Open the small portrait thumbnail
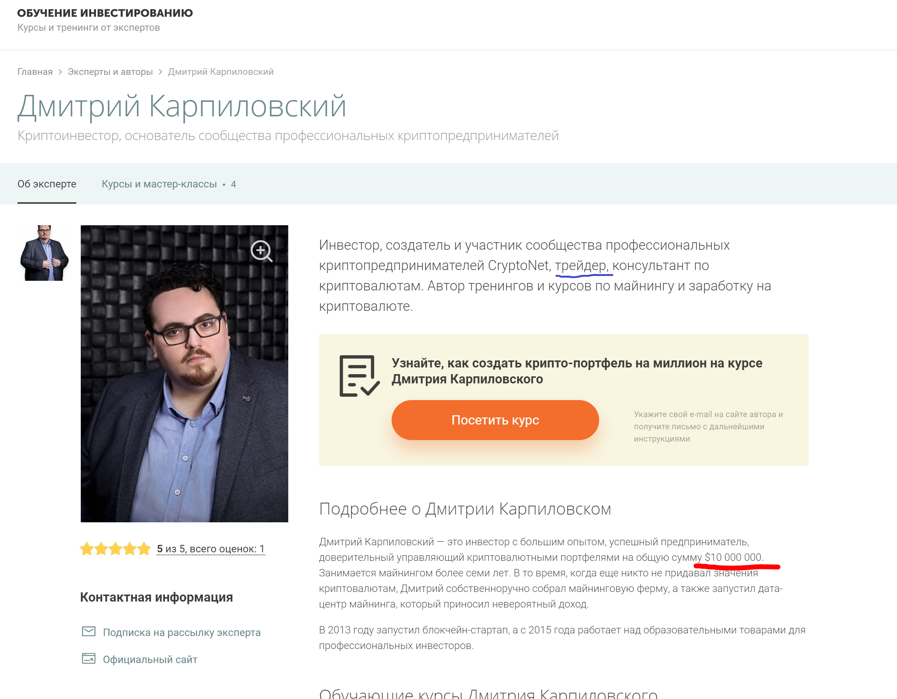This screenshot has height=699, width=897. coord(44,253)
